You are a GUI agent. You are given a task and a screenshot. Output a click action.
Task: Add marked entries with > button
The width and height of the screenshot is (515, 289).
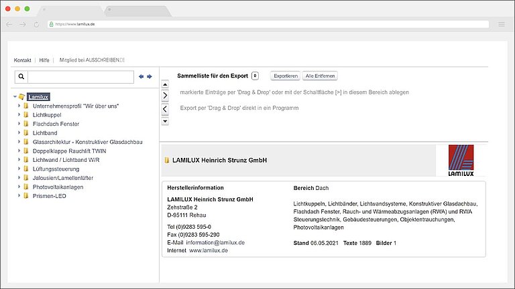coord(165,96)
